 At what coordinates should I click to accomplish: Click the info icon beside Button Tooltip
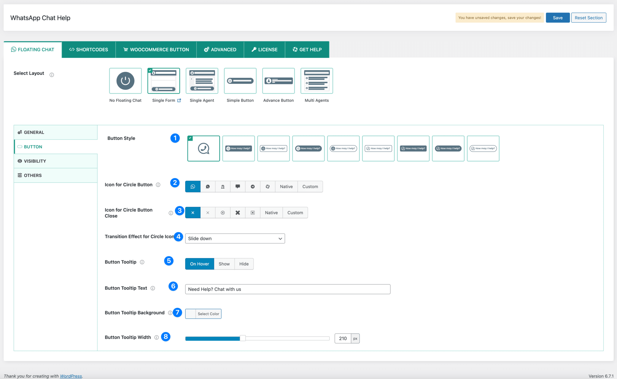click(142, 262)
